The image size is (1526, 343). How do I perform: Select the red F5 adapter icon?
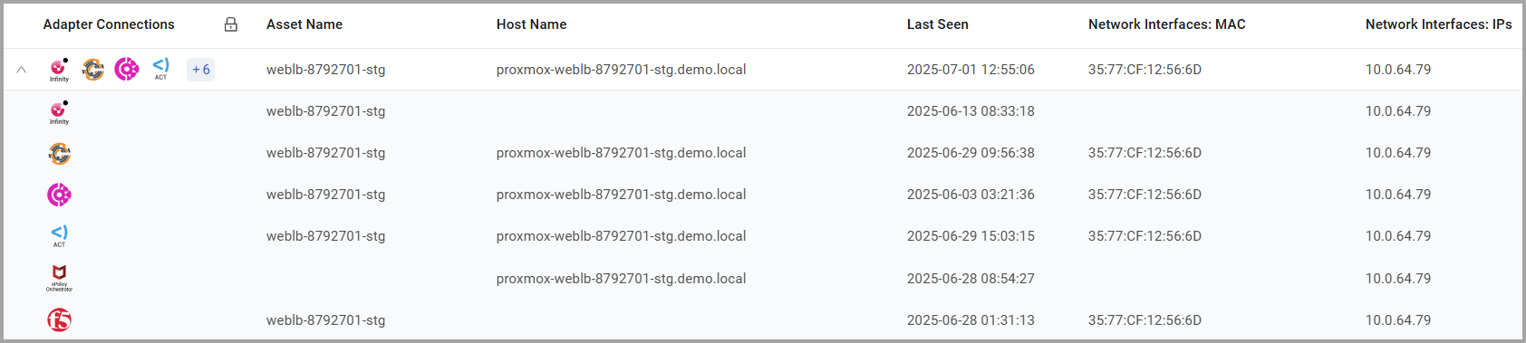59,319
